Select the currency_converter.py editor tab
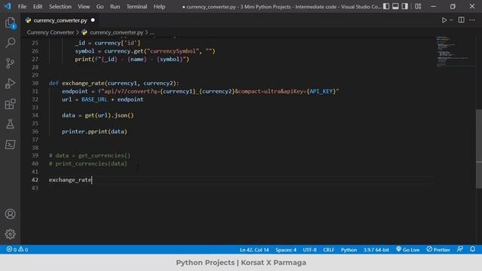This screenshot has height=271, width=482. click(60, 20)
